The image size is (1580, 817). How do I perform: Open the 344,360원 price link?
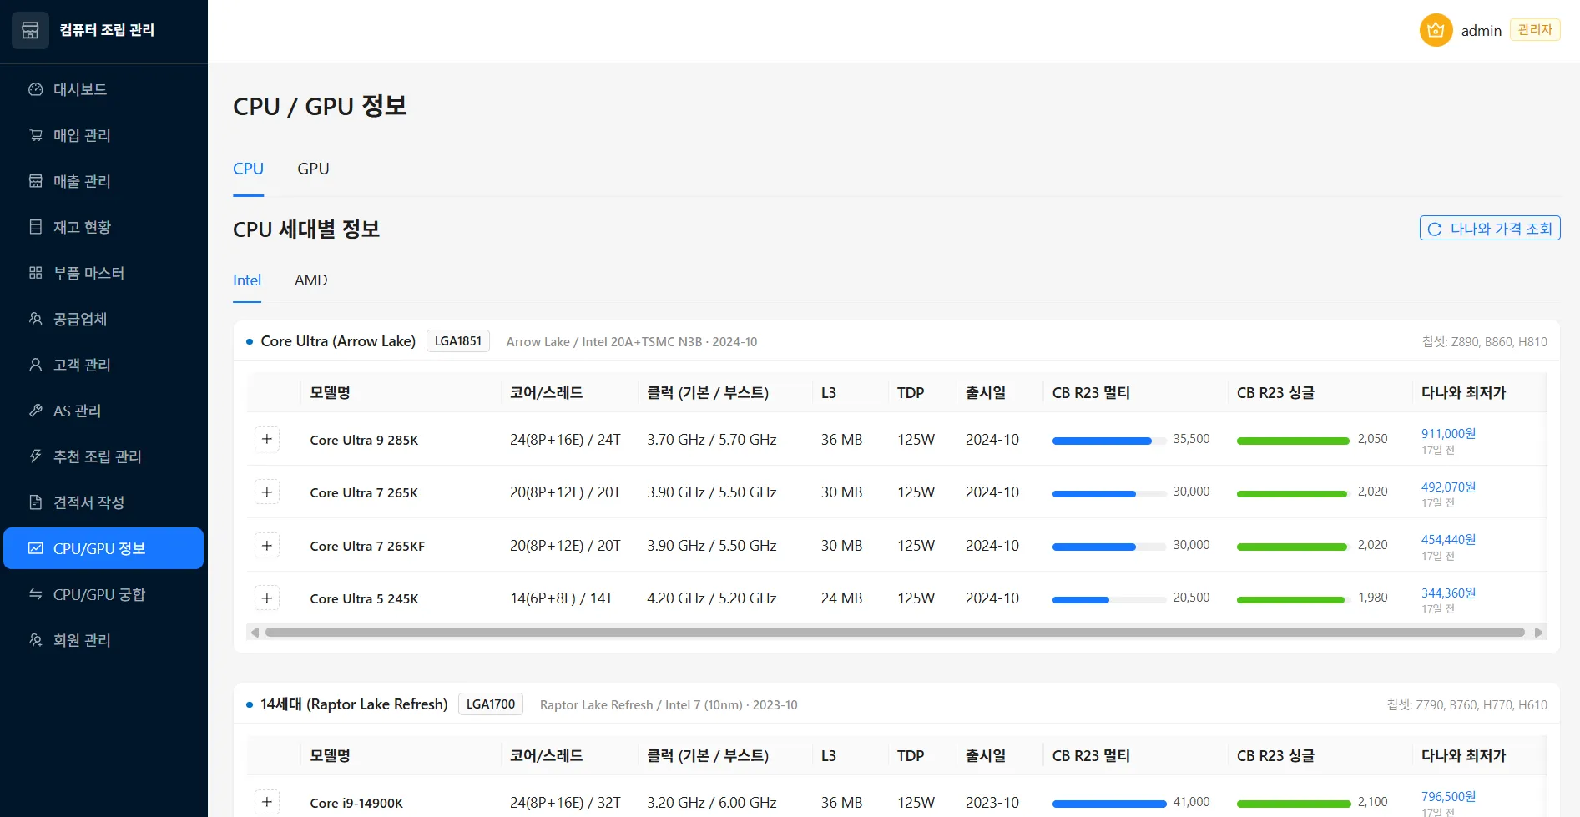tap(1448, 593)
